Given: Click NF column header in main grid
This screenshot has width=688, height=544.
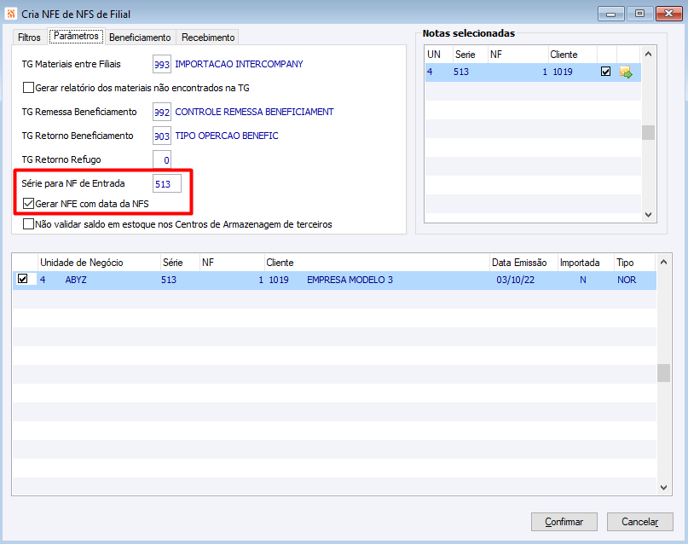Looking at the screenshot, I should [x=232, y=263].
